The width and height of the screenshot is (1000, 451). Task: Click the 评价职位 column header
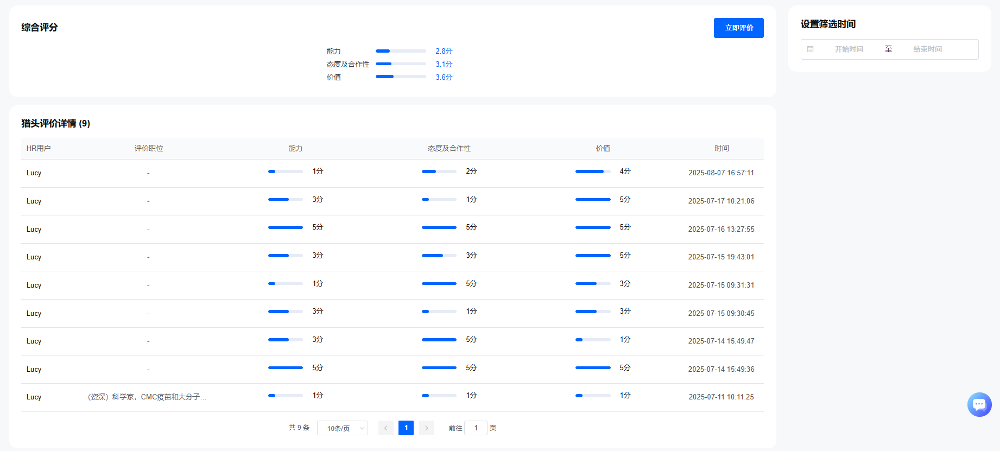click(x=149, y=148)
